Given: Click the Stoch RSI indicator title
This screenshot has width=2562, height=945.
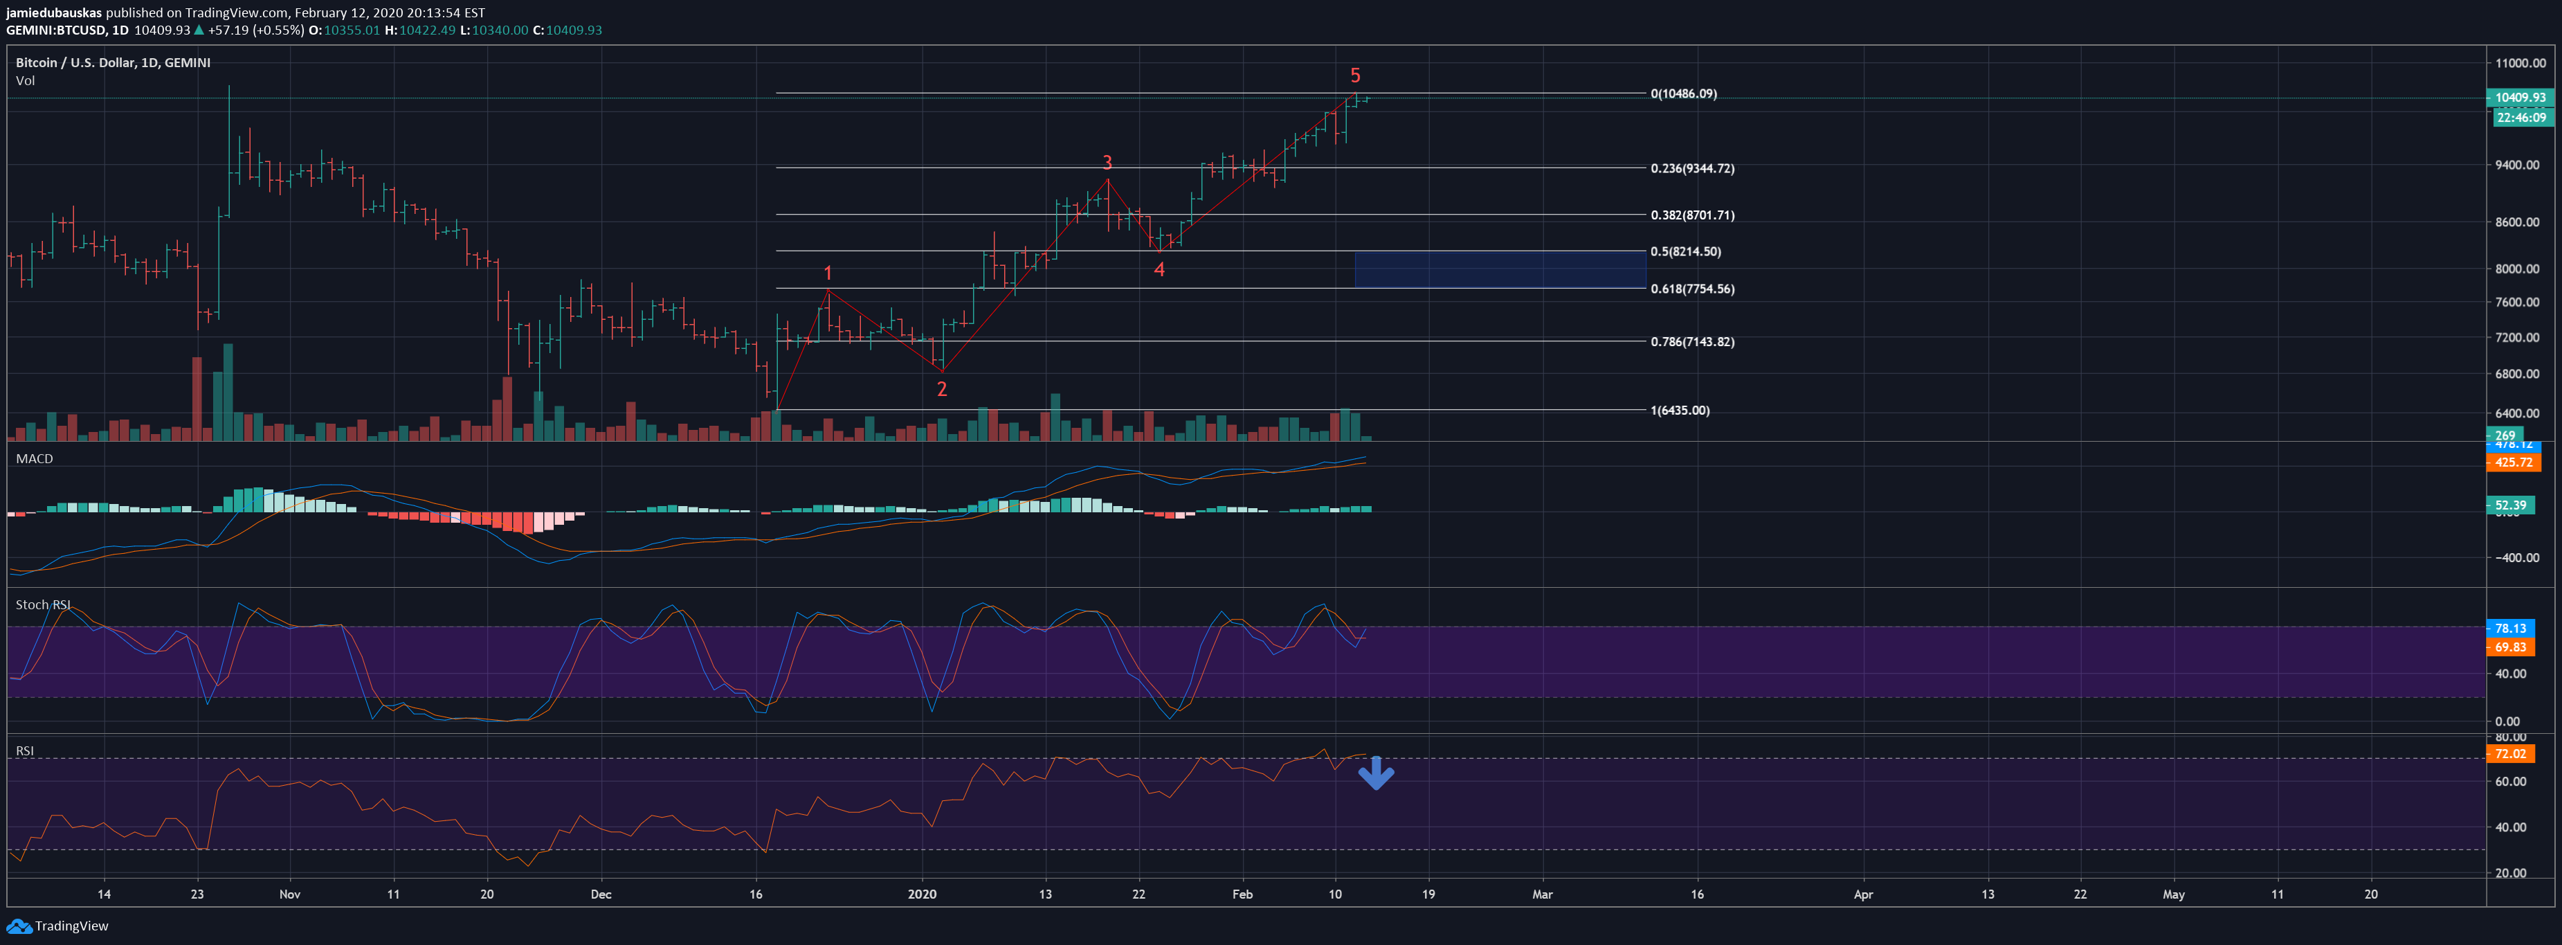Looking at the screenshot, I should 43,605.
